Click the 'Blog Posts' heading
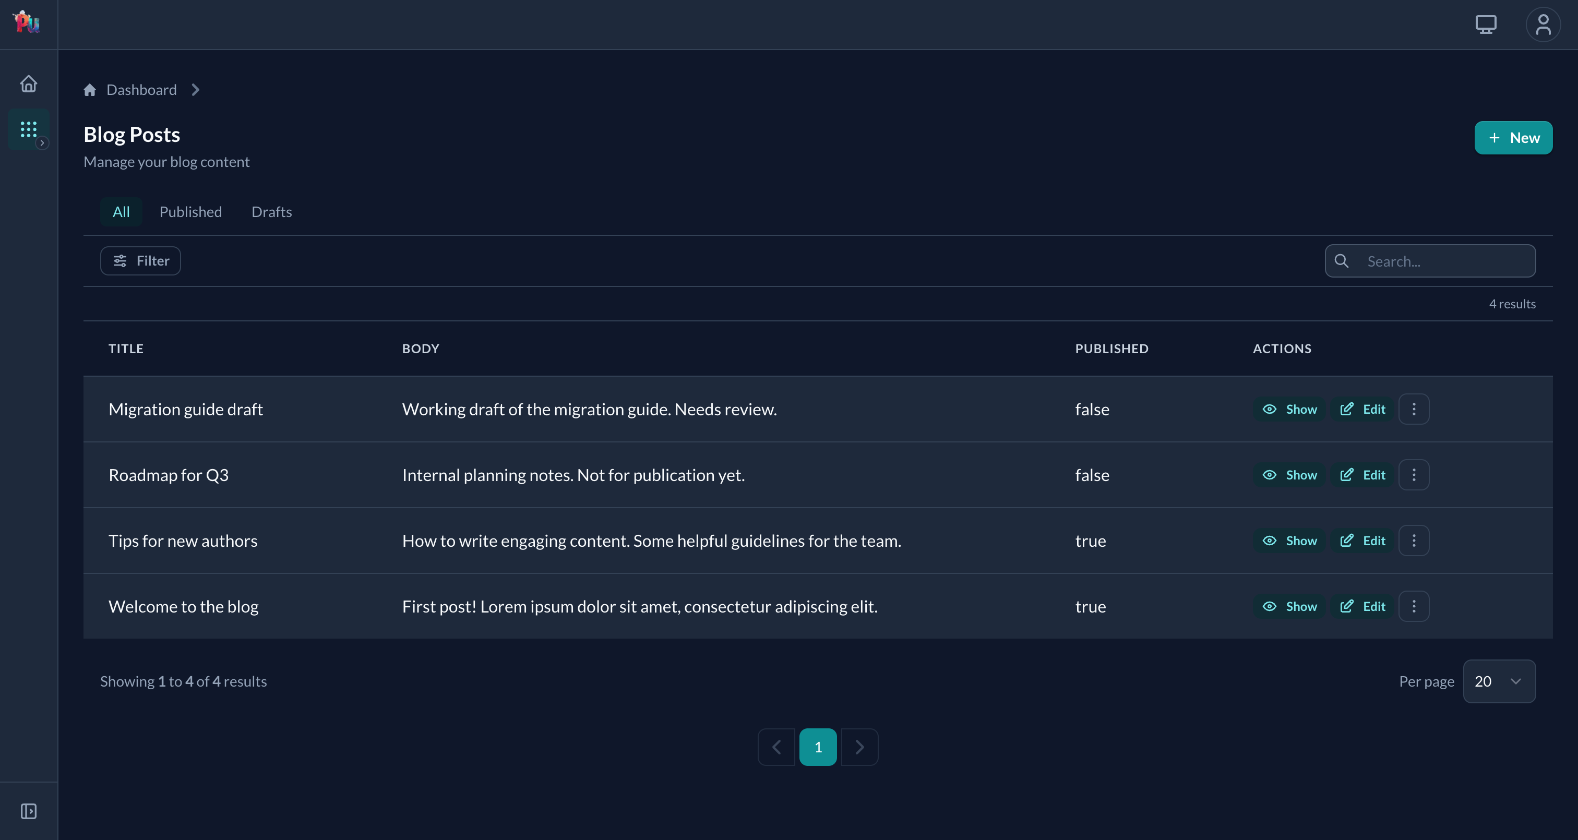The width and height of the screenshot is (1578, 840). 131,135
